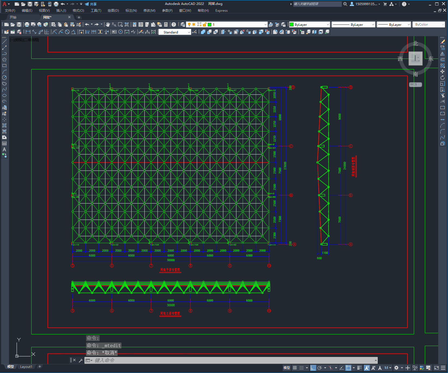This screenshot has height=373, width=448.
Task: Toggle lineweight display
Action: (359, 368)
